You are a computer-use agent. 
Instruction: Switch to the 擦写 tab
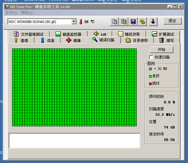(x=167, y=40)
